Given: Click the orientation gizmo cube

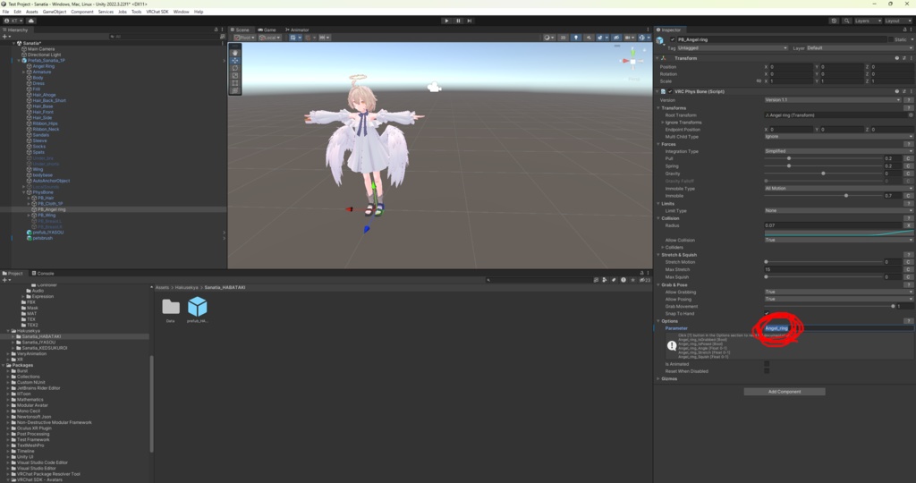Looking at the screenshot, I should [632, 62].
